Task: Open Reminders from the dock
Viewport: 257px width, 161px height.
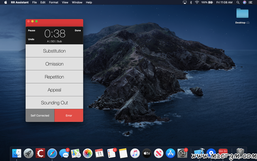Action: point(111,153)
